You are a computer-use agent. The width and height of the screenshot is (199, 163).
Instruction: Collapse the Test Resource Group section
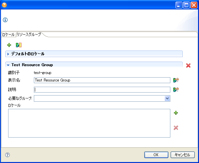(8, 65)
